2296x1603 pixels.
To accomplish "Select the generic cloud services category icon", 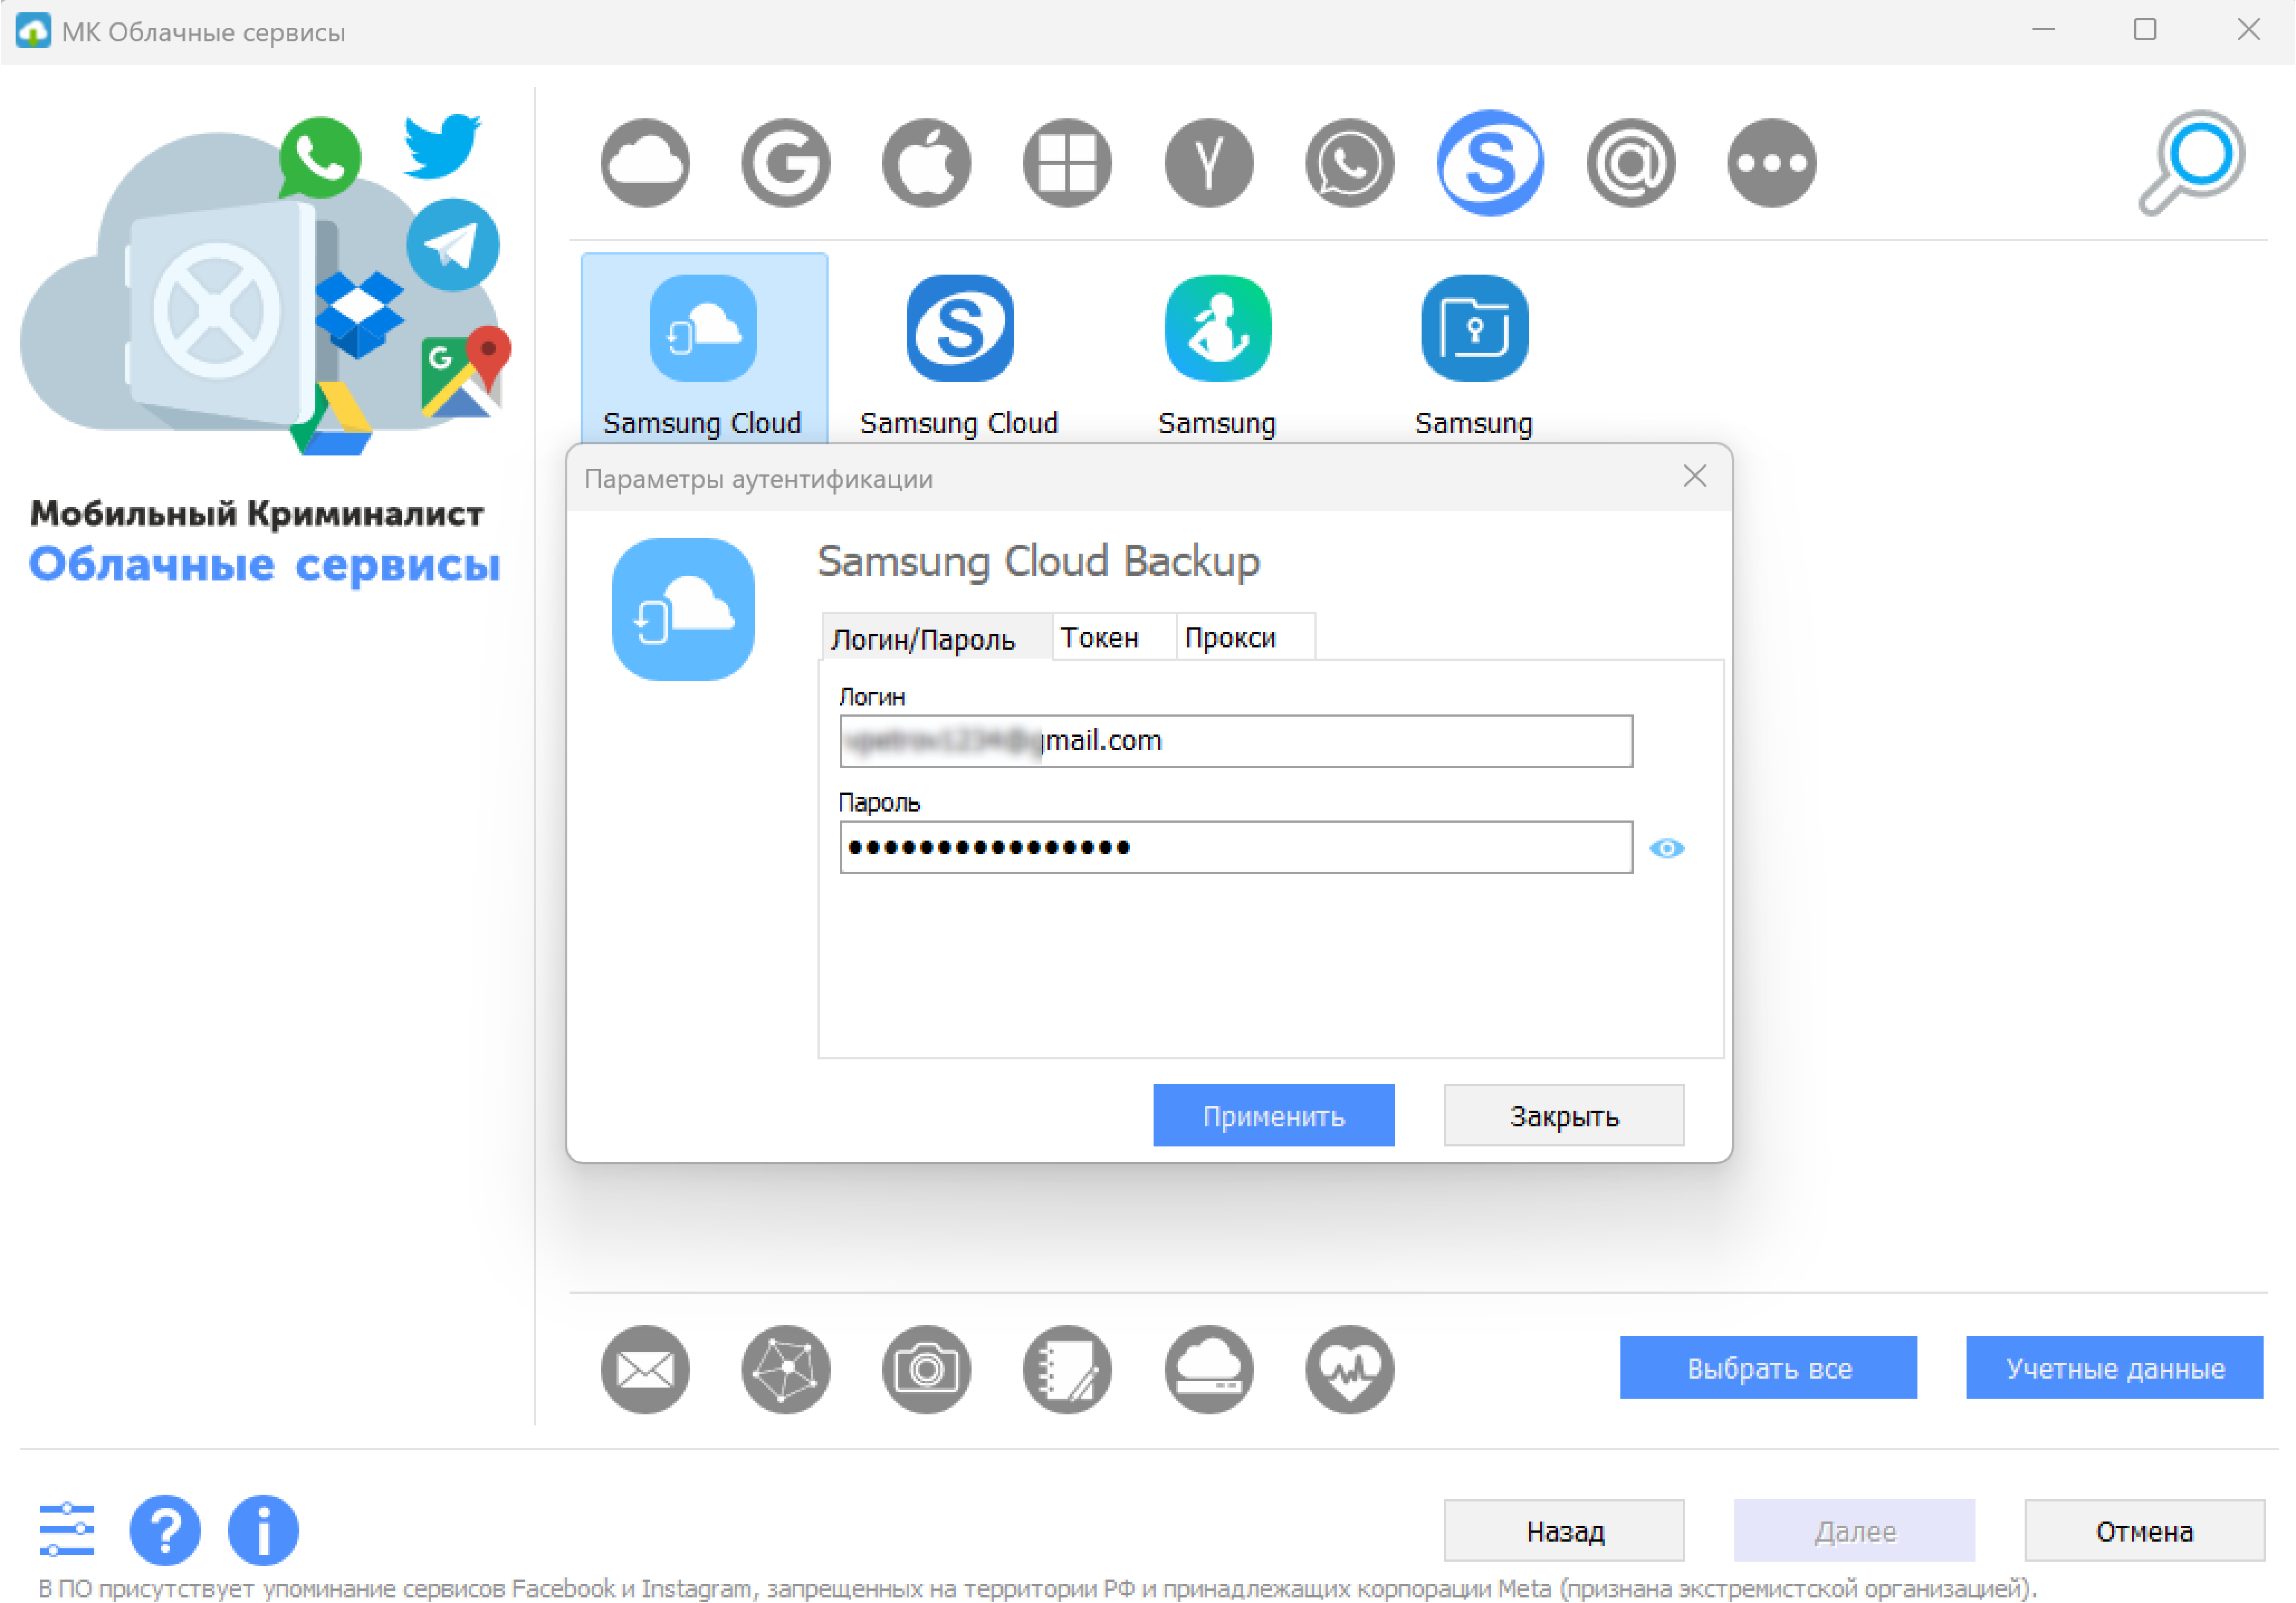I will [x=645, y=163].
